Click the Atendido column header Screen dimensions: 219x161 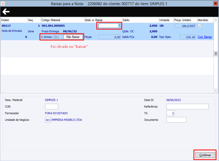pos(205,20)
